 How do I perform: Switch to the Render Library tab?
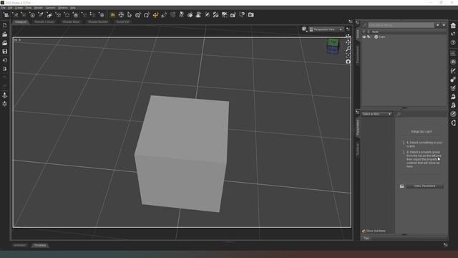coord(44,22)
